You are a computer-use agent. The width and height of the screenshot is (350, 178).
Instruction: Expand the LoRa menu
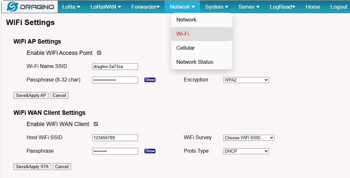tap(71, 7)
